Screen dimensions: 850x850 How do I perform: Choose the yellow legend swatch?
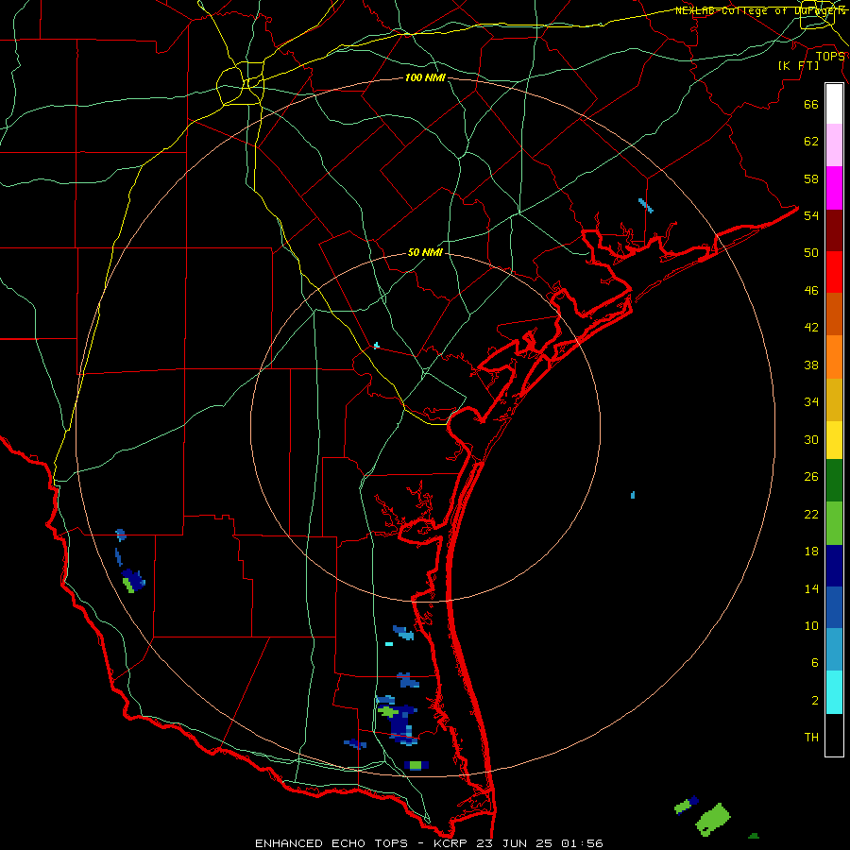click(834, 440)
